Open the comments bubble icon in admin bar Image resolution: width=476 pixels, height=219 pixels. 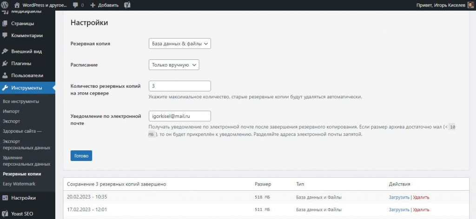coord(76,5)
